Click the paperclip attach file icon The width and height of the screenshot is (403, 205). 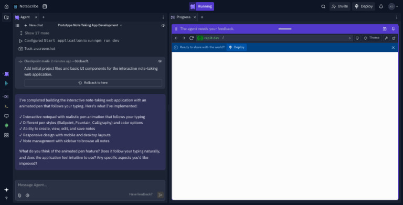coord(19,195)
